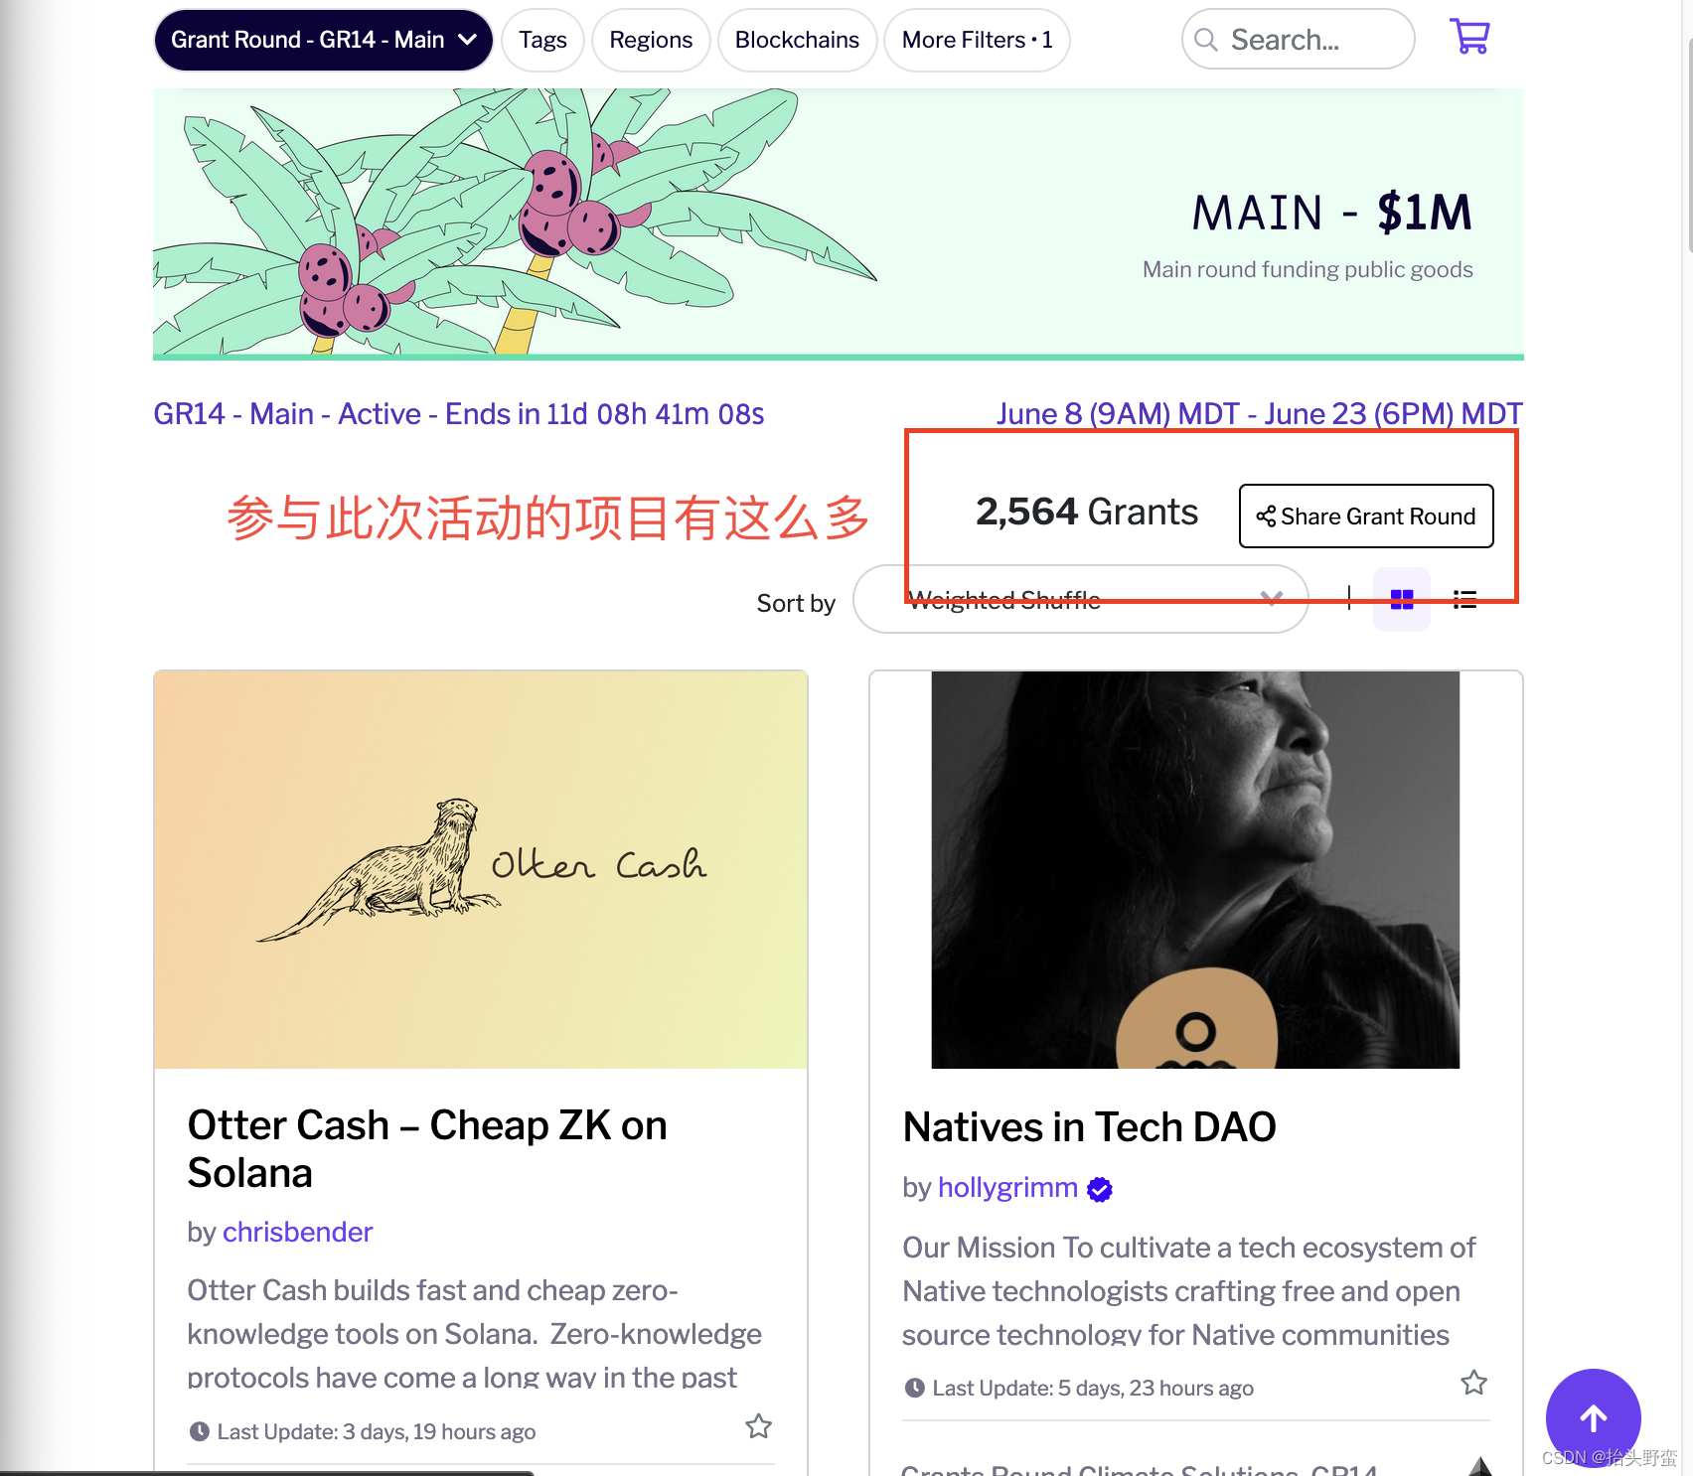Click the share icon in Share Grant Round
Image resolution: width=1693 pixels, height=1476 pixels.
[x=1266, y=517]
